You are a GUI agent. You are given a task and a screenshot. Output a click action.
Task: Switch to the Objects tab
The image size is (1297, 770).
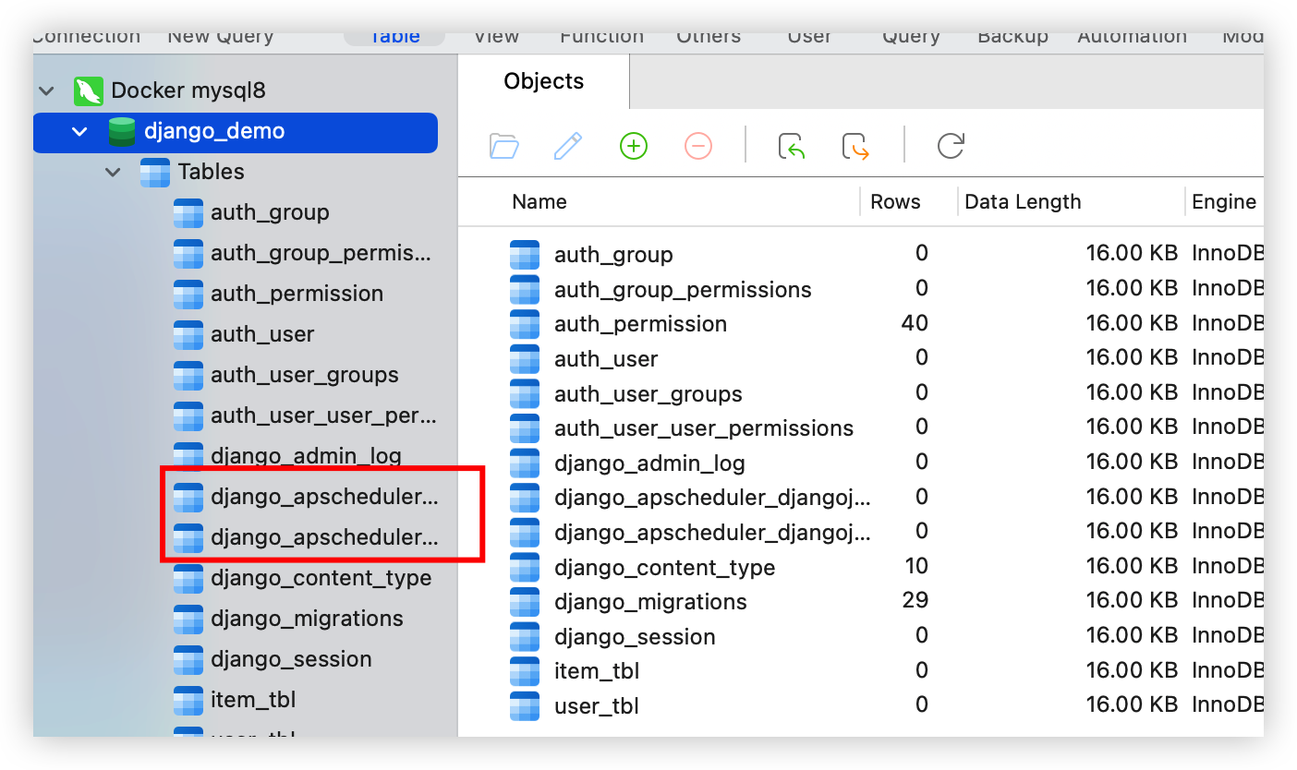coord(543,81)
